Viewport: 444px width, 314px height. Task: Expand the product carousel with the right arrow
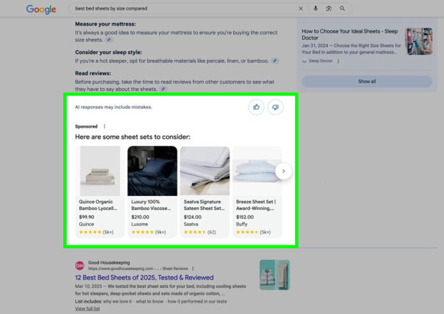tap(284, 171)
